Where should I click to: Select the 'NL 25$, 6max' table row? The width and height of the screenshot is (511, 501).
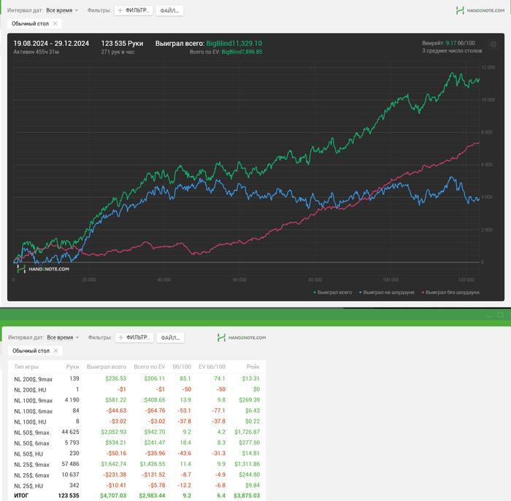pos(137,475)
